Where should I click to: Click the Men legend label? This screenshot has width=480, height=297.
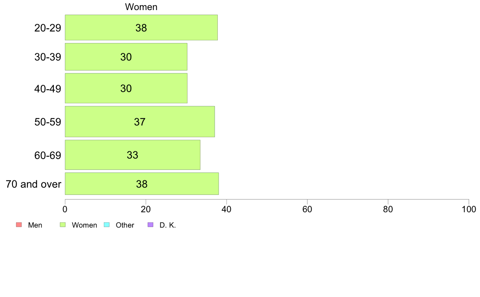pyautogui.click(x=35, y=225)
